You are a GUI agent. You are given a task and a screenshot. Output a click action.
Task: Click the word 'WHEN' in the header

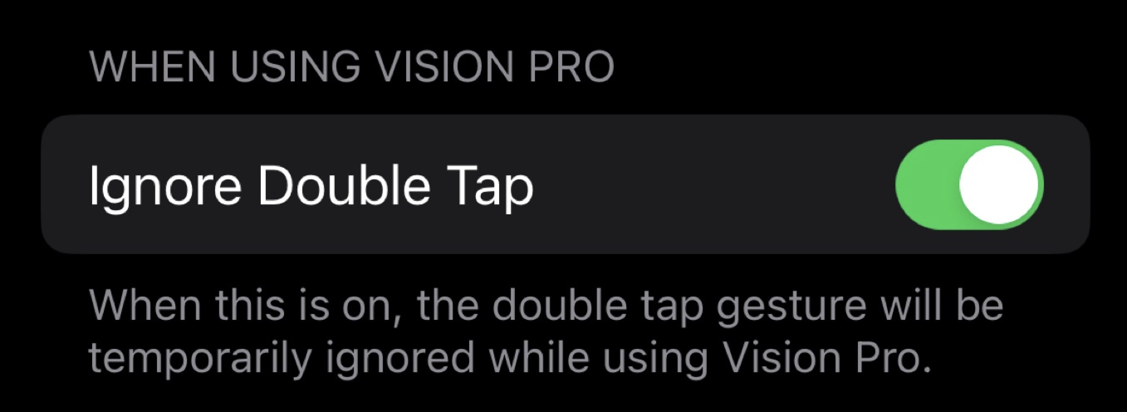point(152,66)
